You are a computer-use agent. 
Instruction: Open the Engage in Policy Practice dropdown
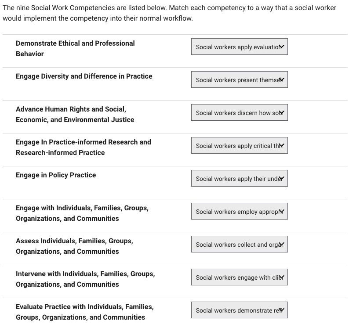[x=239, y=179]
